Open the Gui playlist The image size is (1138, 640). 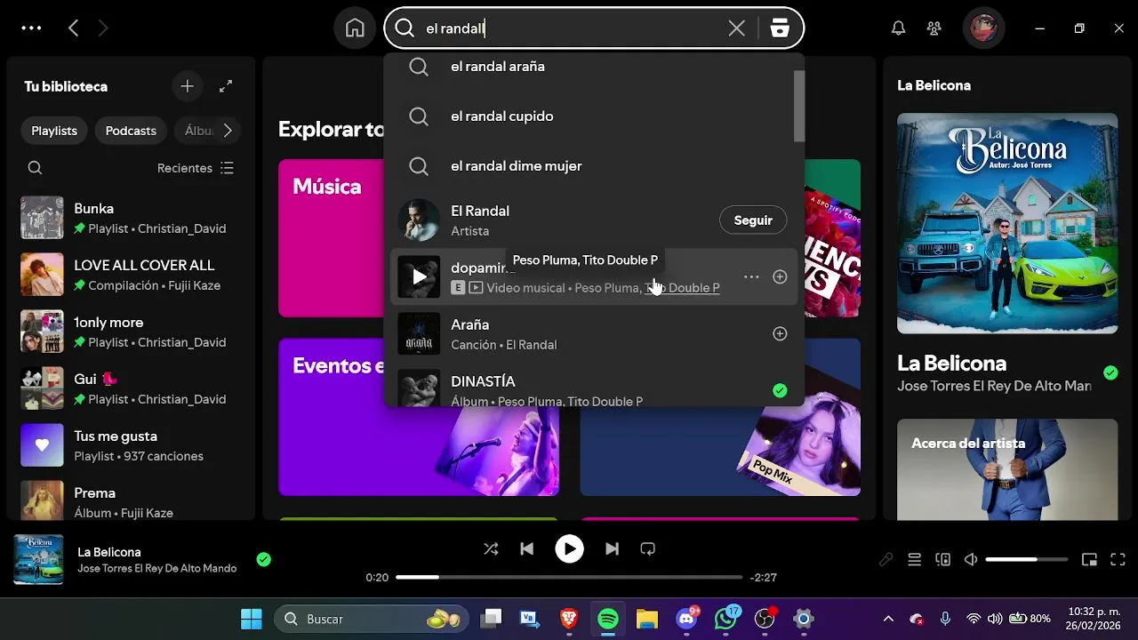pos(130,388)
